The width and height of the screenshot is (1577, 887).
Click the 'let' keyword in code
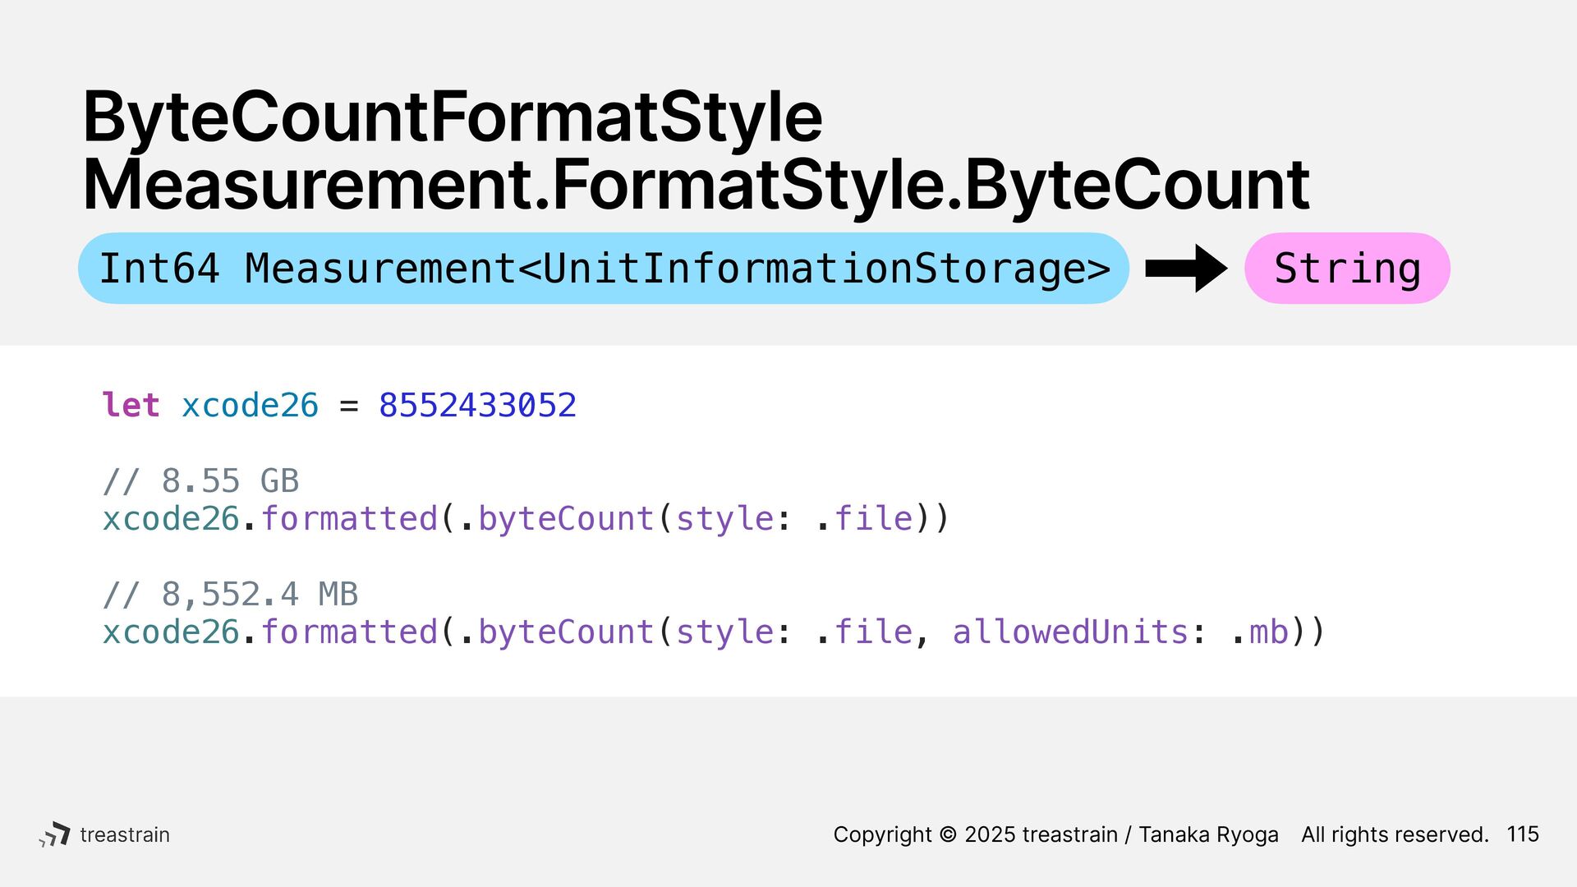(131, 405)
